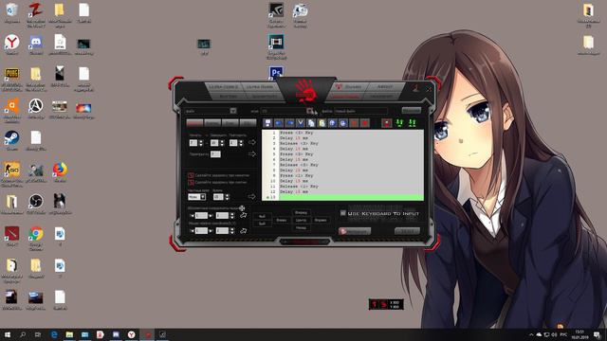Viewport: 607px width, 341px height.
Task: Click the Назад direction button
Action: pos(301,227)
